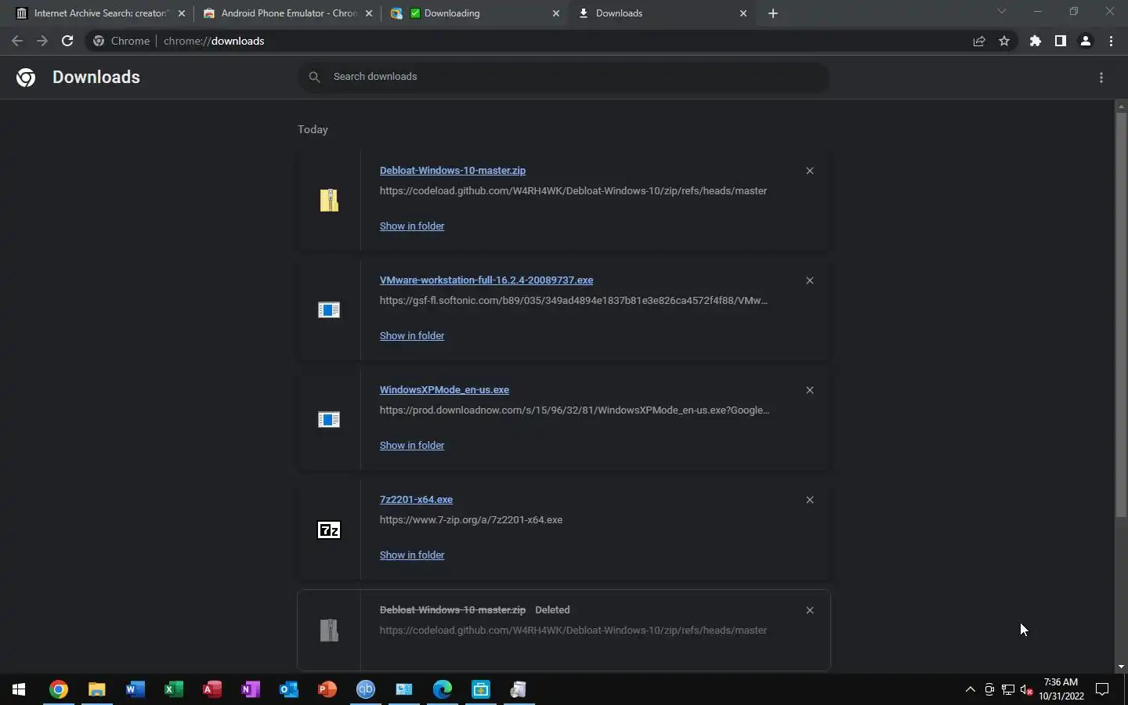Click the exe icon for WindowsXPMode download
The height and width of the screenshot is (705, 1128).
click(x=329, y=420)
